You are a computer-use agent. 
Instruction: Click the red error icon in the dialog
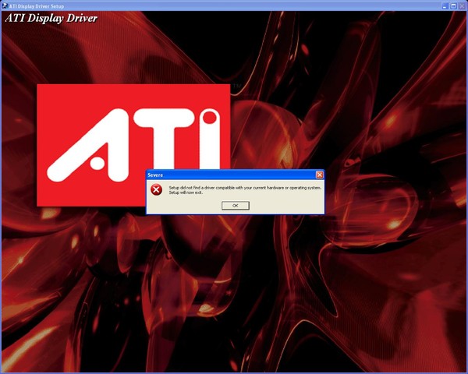[156, 189]
